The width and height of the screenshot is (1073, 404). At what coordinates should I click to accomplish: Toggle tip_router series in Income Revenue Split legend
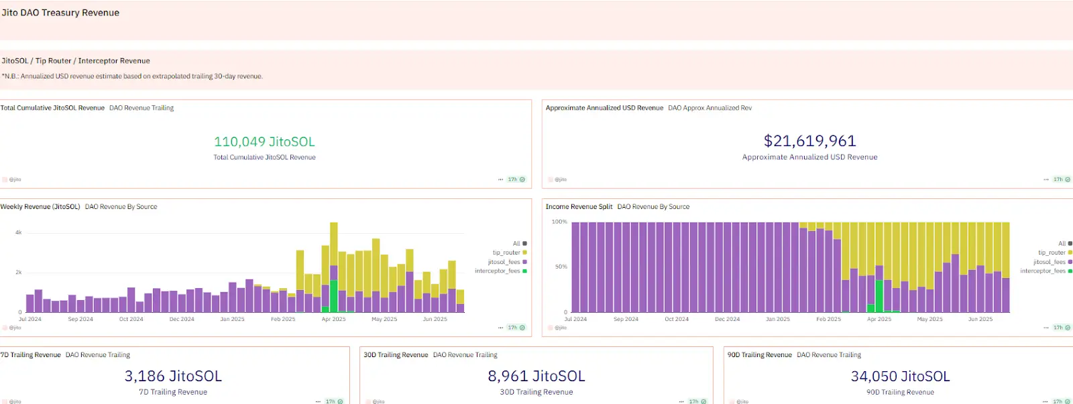point(1055,253)
